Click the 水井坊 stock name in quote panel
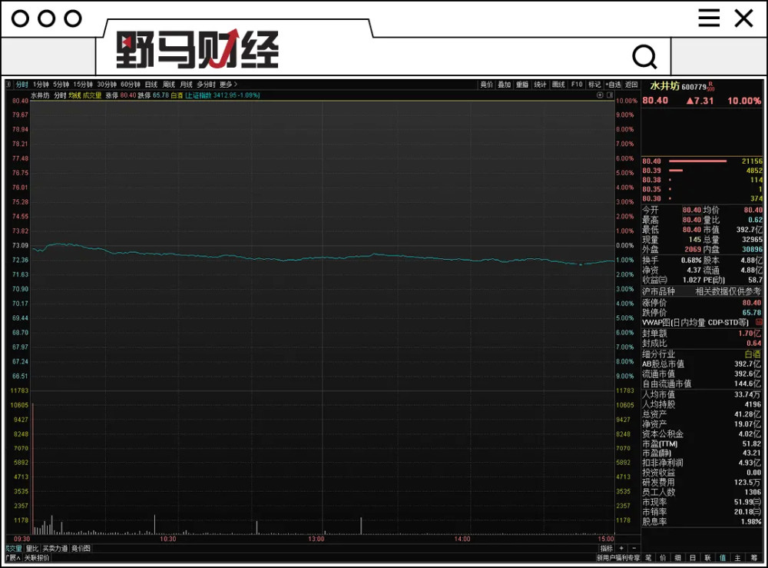The width and height of the screenshot is (768, 568). (664, 86)
